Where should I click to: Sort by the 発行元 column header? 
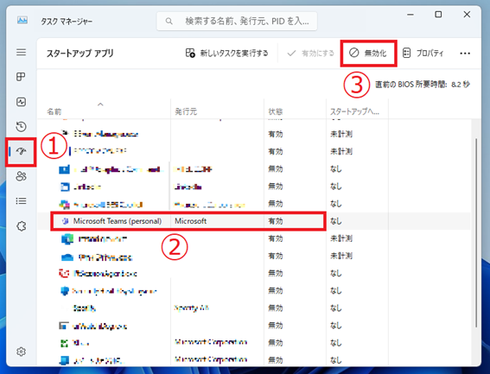tap(186, 111)
